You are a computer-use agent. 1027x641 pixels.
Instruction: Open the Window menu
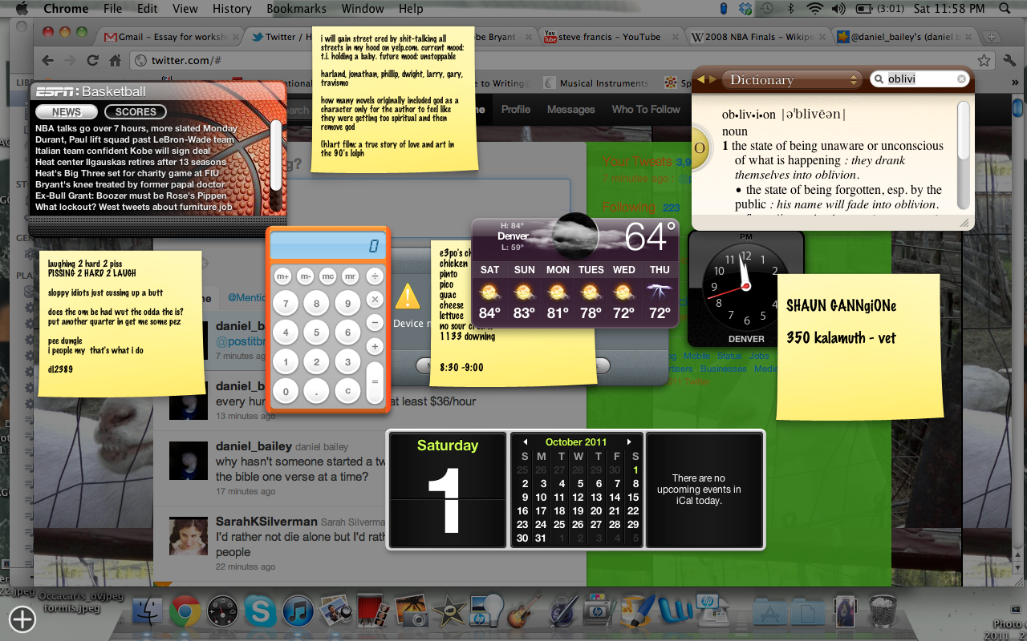point(363,9)
